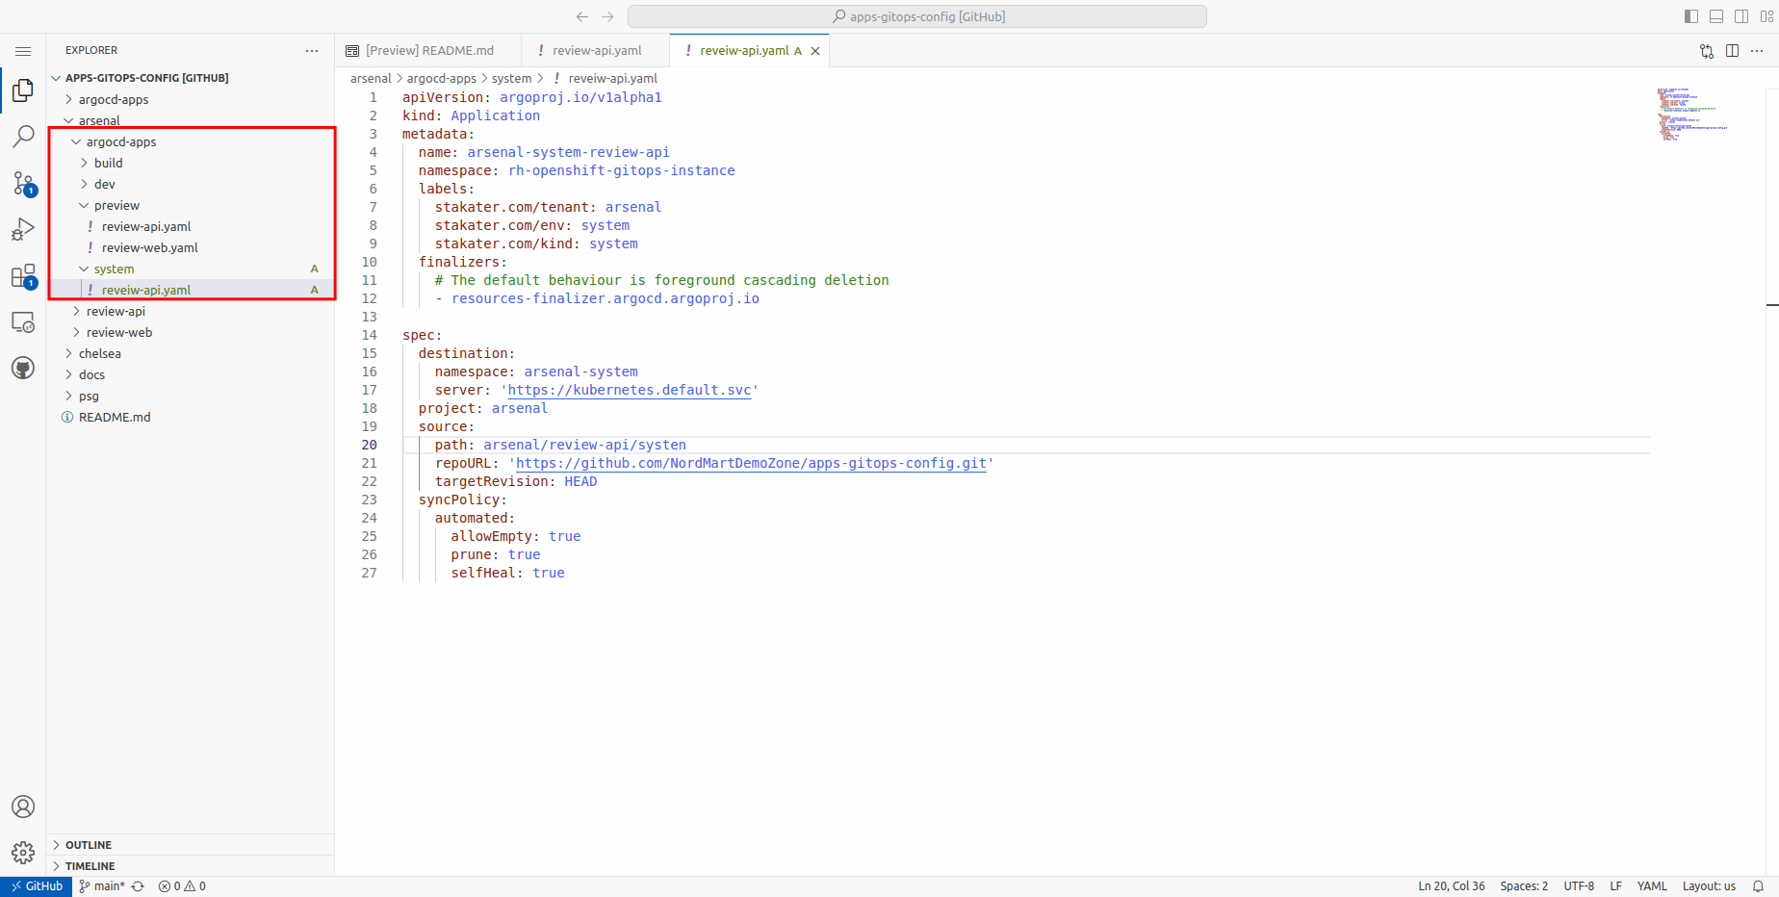
Task: Click the apps-gitops-config command center search box
Action: [x=916, y=16]
